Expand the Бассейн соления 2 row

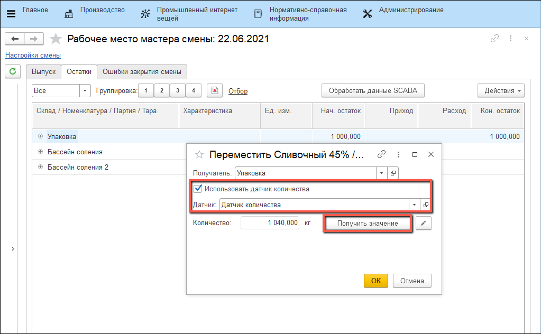40,167
